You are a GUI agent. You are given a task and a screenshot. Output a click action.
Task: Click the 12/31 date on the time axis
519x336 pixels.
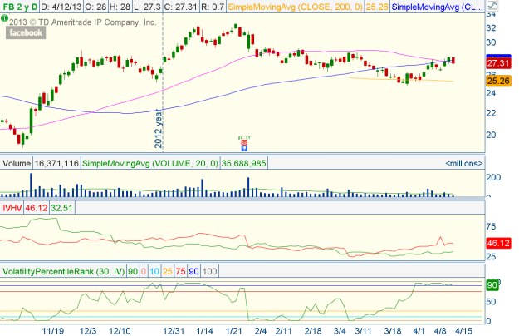coord(175,329)
